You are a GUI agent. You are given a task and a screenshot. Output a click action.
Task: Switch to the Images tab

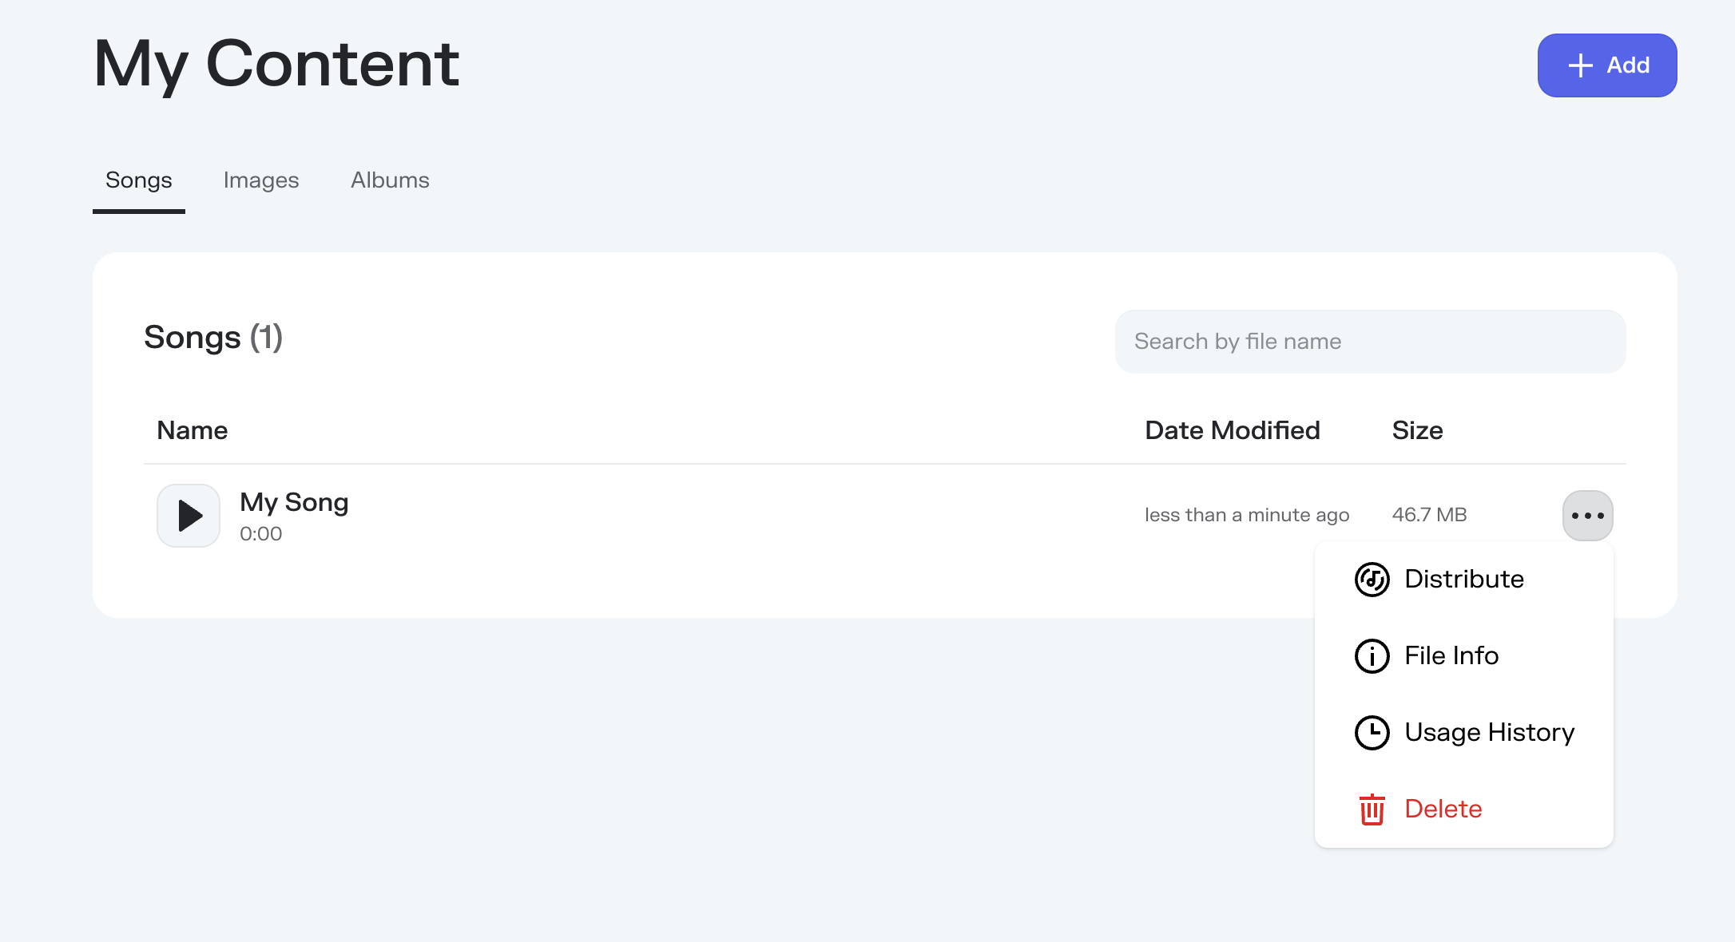click(261, 180)
